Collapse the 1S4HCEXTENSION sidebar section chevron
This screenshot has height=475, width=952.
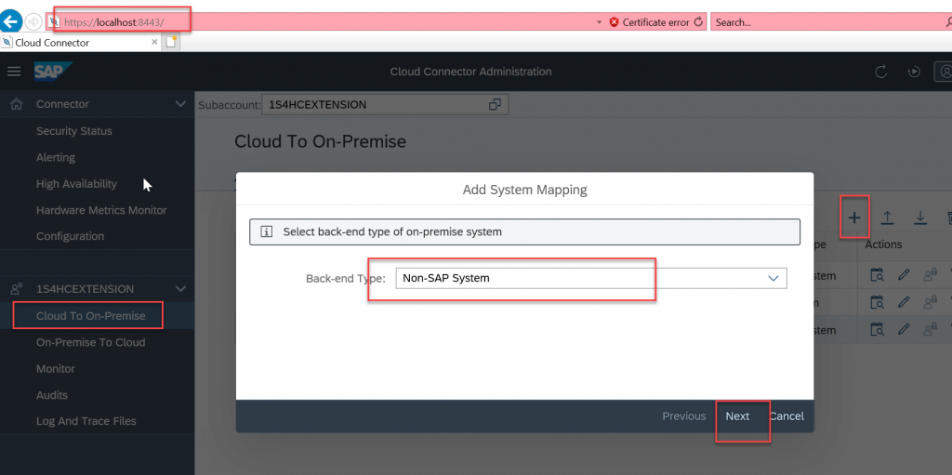(180, 288)
